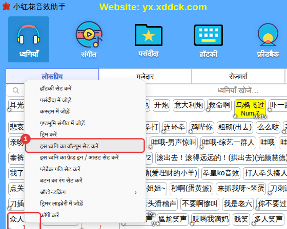
Task: Play the 多人笑声 sound
Action: tap(268, 219)
